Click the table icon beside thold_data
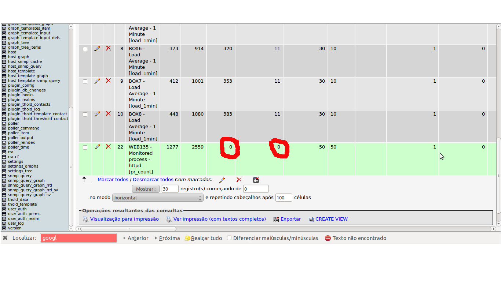Image resolution: width=501 pixels, height=281 pixels. pyautogui.click(x=4, y=199)
